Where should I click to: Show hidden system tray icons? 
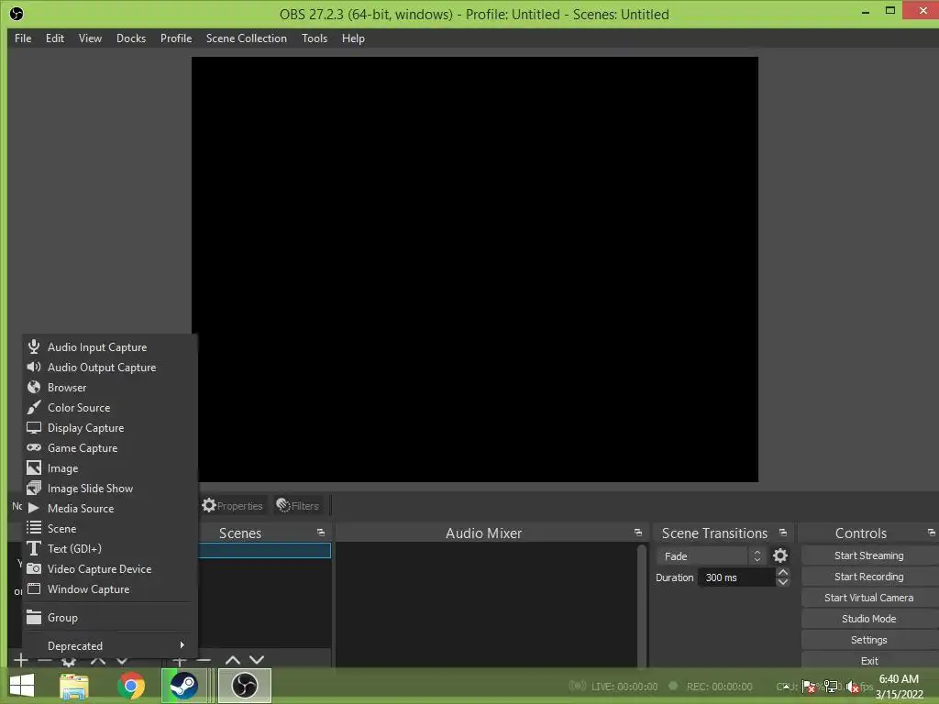click(x=785, y=687)
